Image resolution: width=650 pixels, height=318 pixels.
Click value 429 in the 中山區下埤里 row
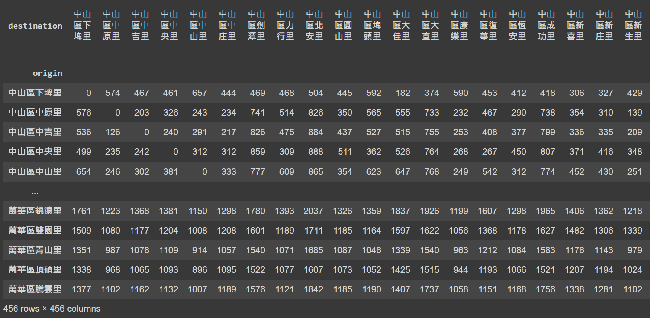coord(635,93)
